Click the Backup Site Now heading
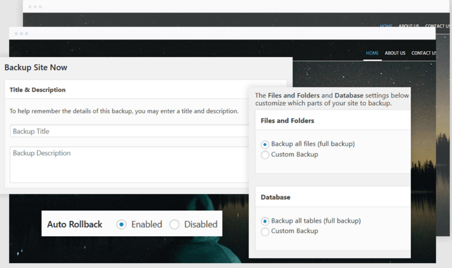This screenshot has width=452, height=268. click(36, 68)
